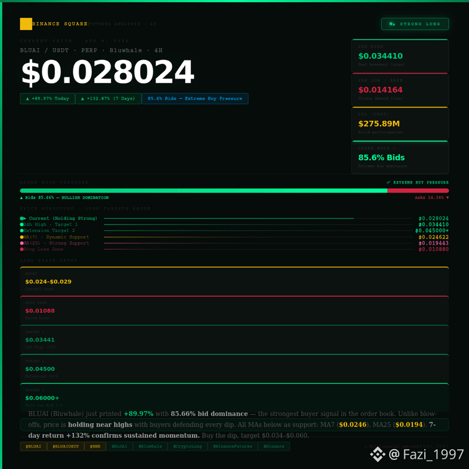Open the #CryptoLong hashtag
This screenshot has width=469, height=469.
tap(187, 446)
